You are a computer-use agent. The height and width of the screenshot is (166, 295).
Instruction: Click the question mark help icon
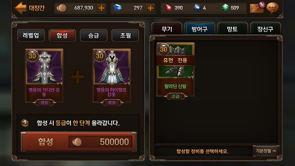25,123
